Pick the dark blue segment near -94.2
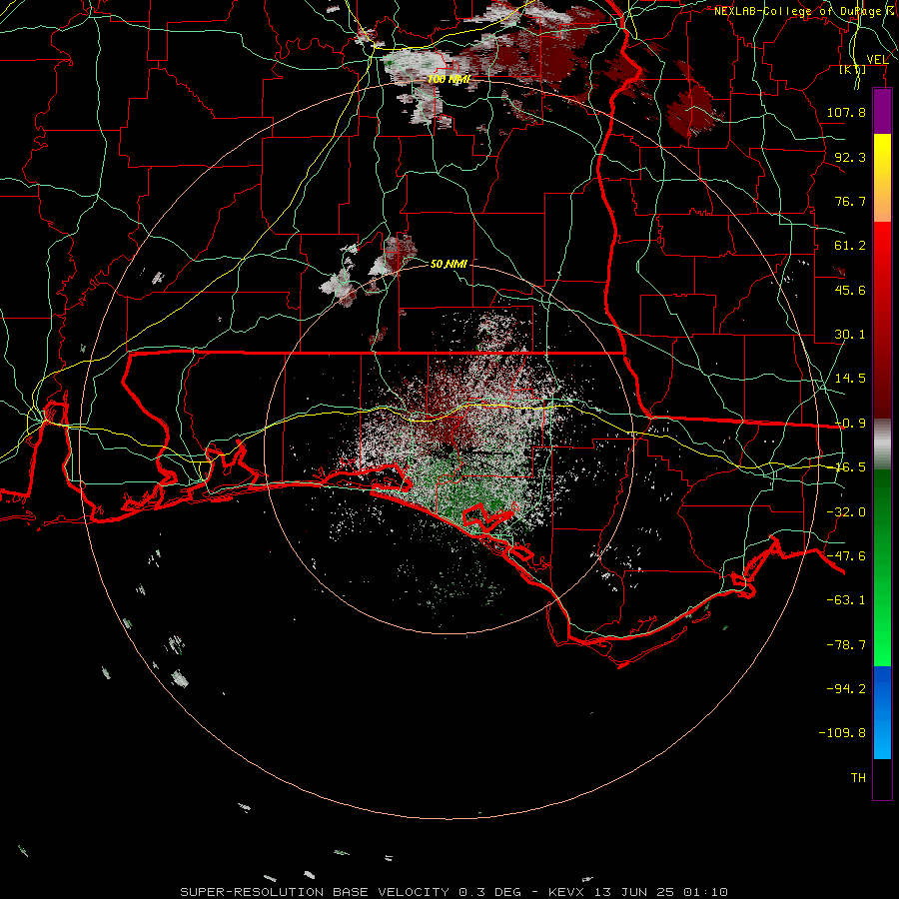Screen dimensions: 899x899 click(x=882, y=688)
